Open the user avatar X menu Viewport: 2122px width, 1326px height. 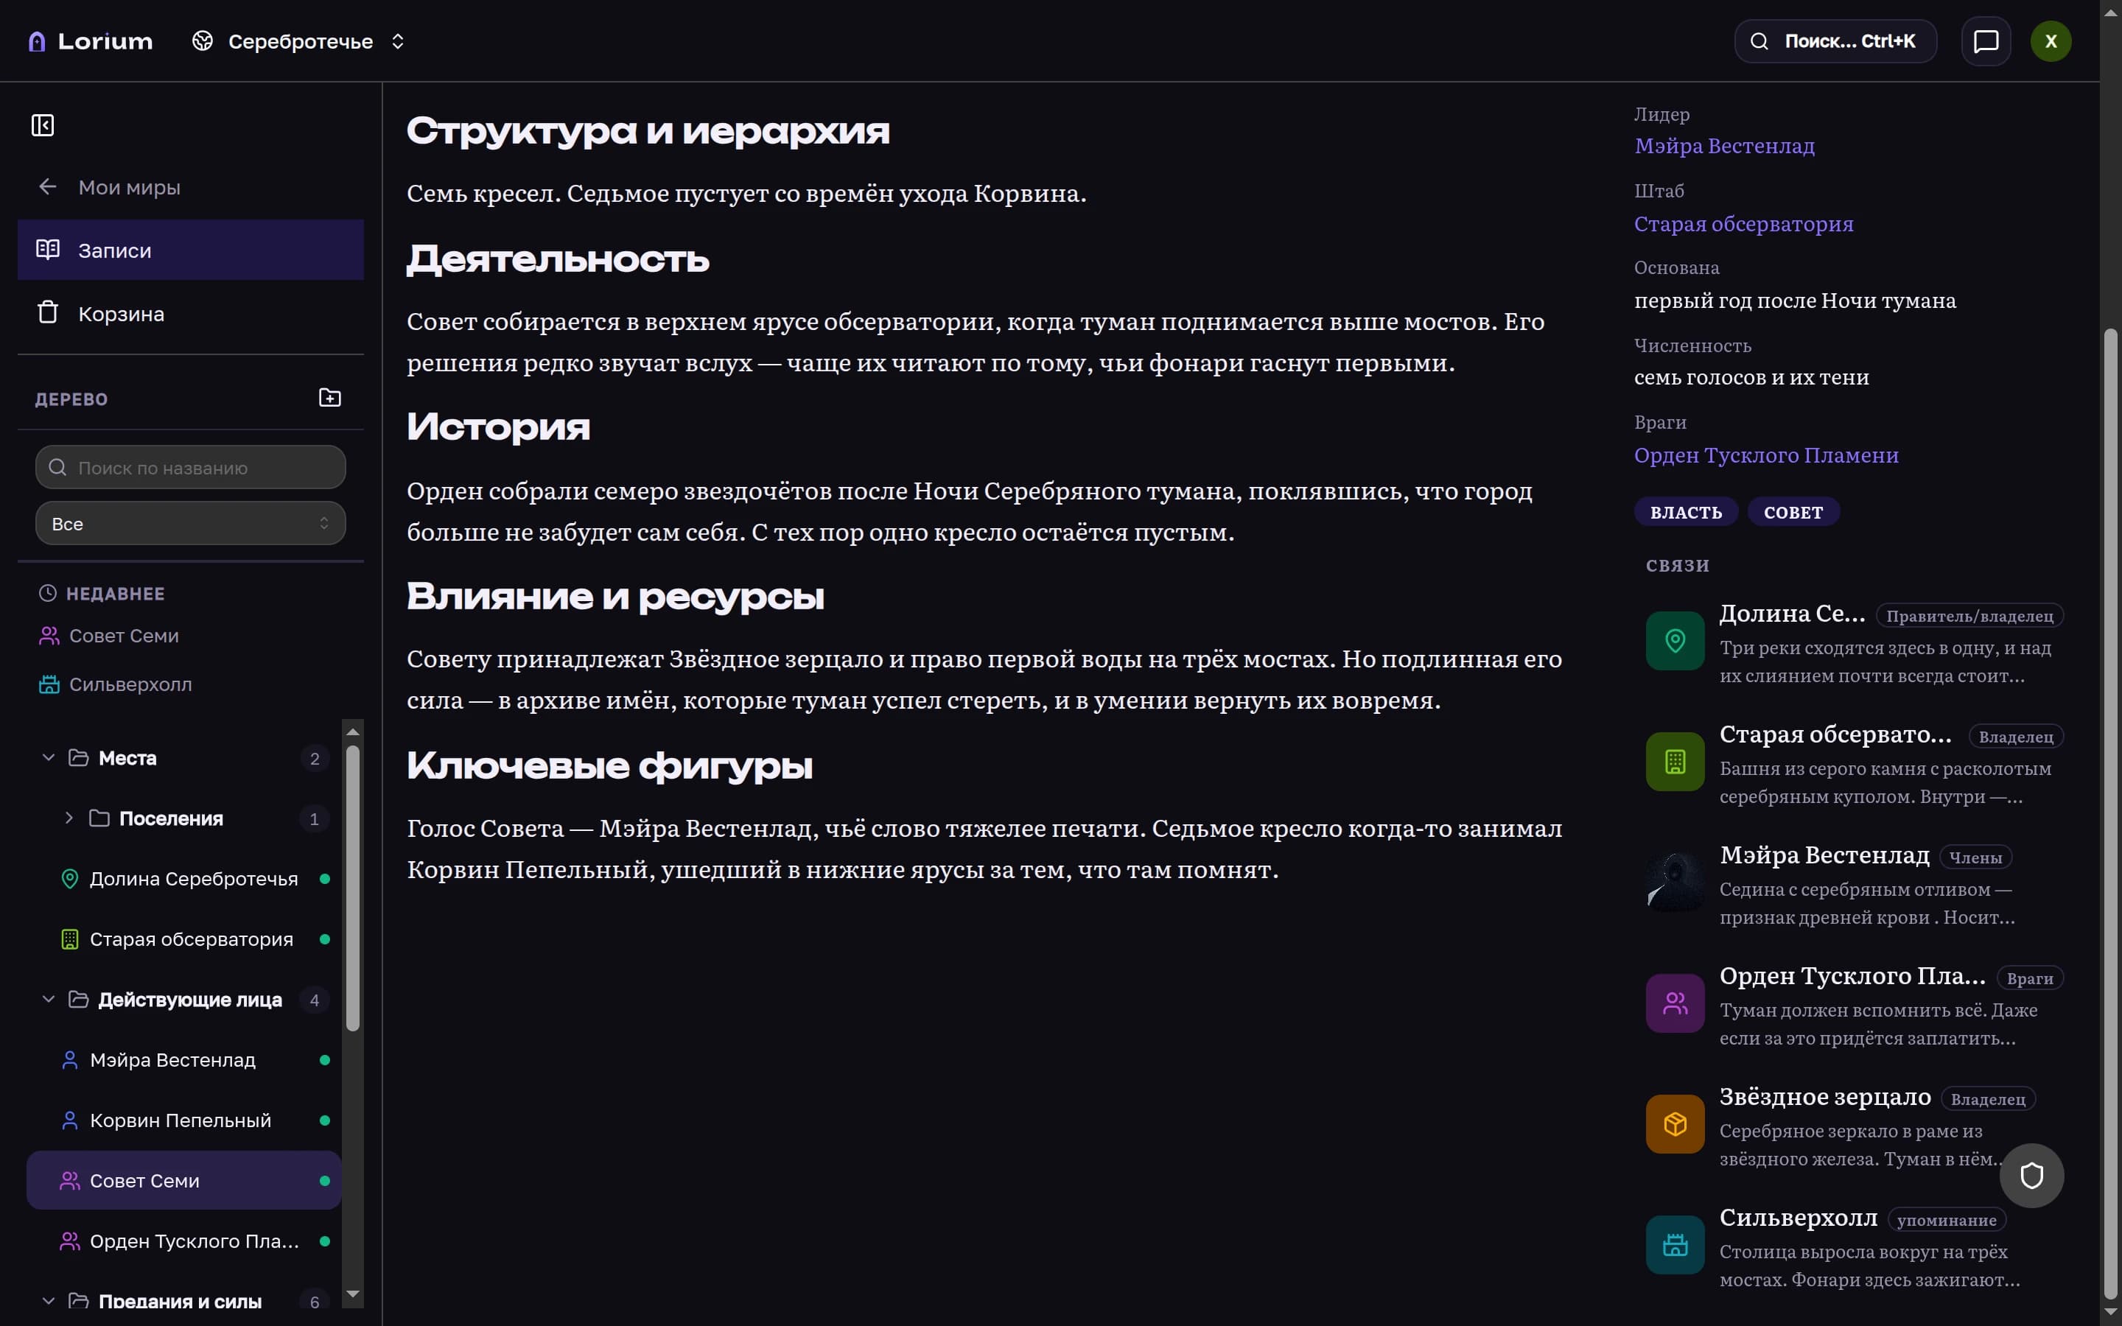click(x=2050, y=41)
